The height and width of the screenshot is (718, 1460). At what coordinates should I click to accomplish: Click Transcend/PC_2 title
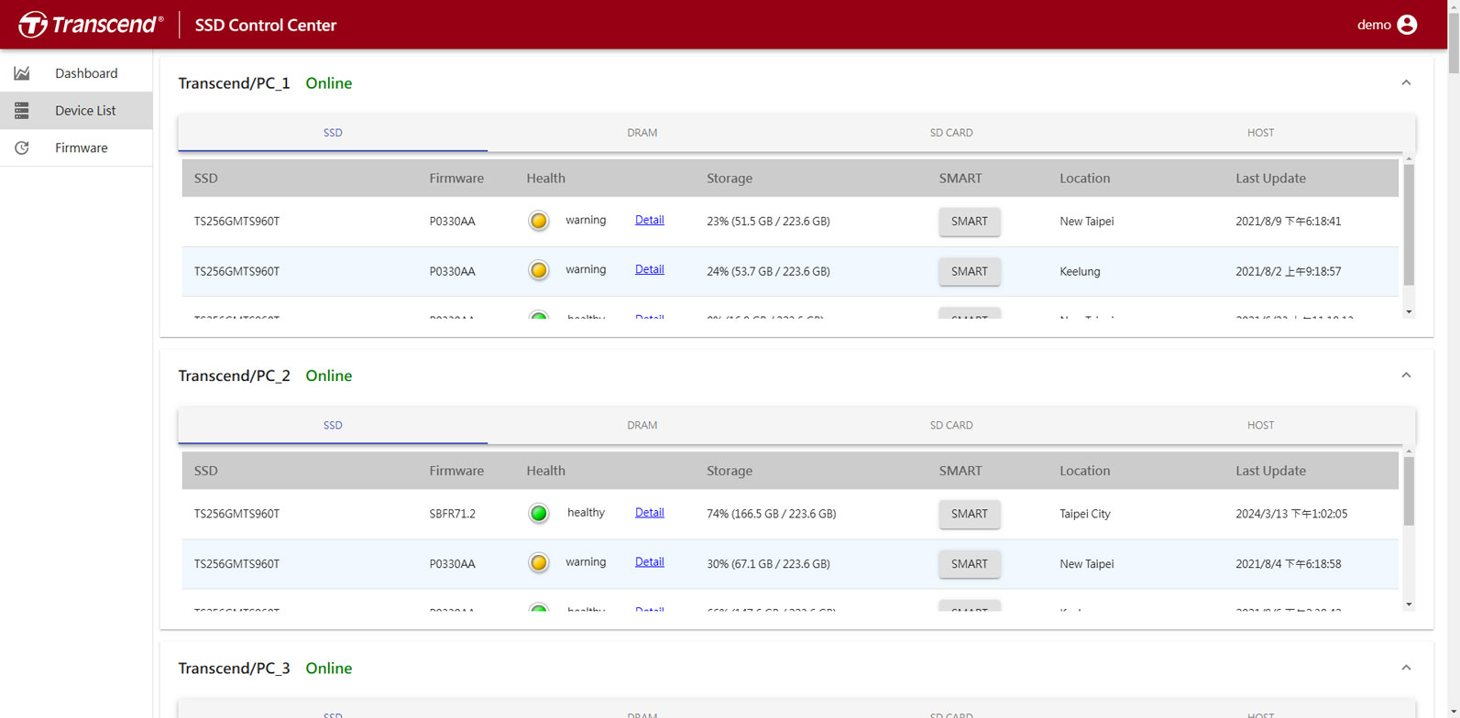[234, 375]
